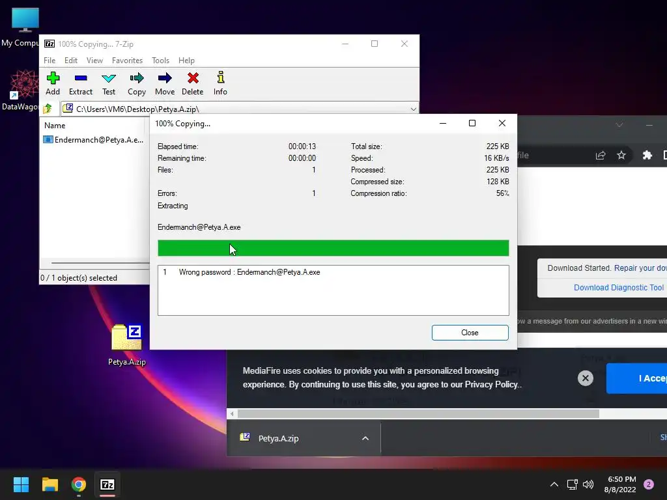Image resolution: width=667 pixels, height=500 pixels.
Task: Open the Chrome extensions puzzle icon
Action: click(x=647, y=155)
